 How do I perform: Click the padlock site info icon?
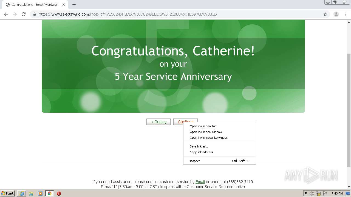[x=35, y=14]
